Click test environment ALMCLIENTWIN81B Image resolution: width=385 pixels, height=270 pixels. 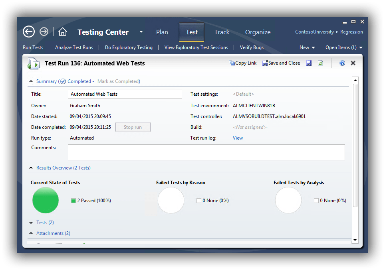[x=254, y=105]
